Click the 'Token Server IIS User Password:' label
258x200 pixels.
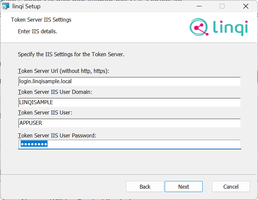[57, 136]
